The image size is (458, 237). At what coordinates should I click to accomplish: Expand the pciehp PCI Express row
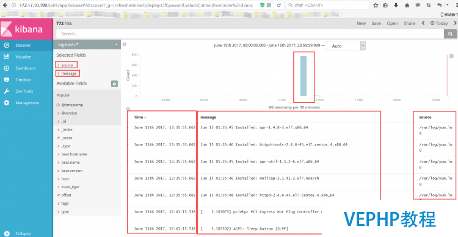pyautogui.click(x=128, y=212)
